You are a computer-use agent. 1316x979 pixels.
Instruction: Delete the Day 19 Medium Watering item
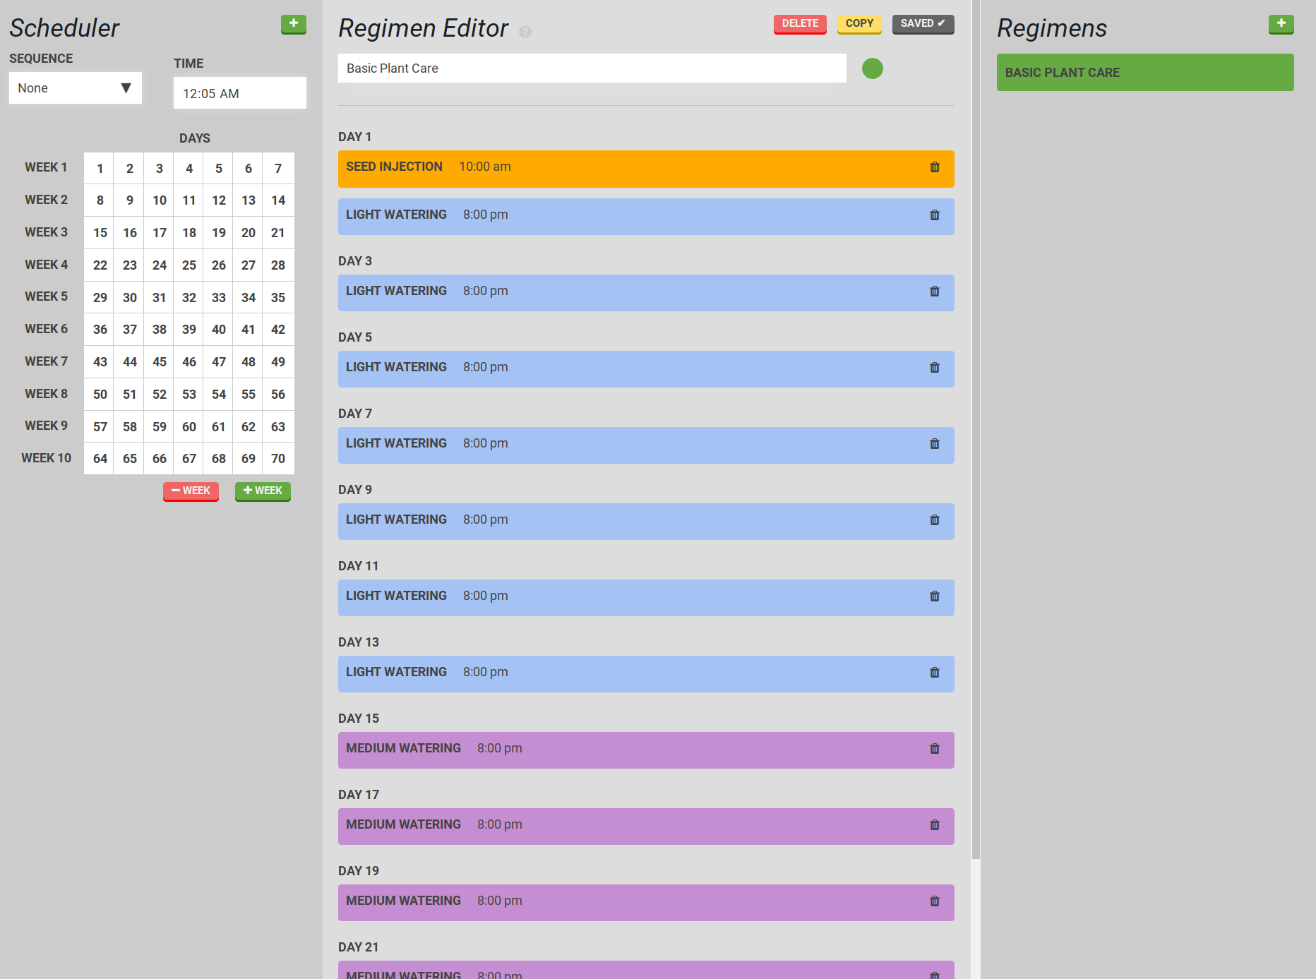click(x=934, y=901)
